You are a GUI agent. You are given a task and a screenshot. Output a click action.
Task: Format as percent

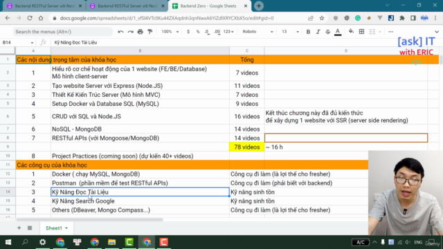coord(198,32)
